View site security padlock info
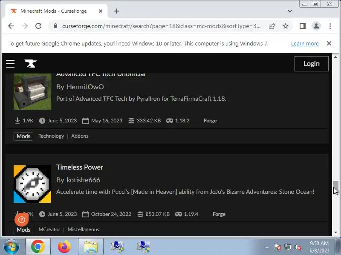 (x=55, y=26)
